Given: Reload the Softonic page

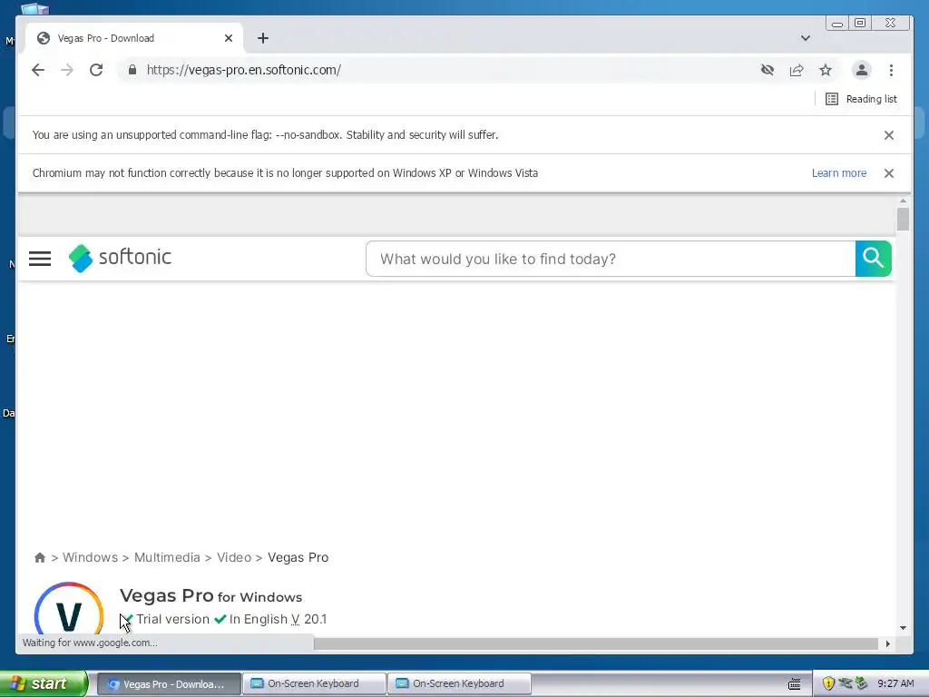Looking at the screenshot, I should (96, 70).
